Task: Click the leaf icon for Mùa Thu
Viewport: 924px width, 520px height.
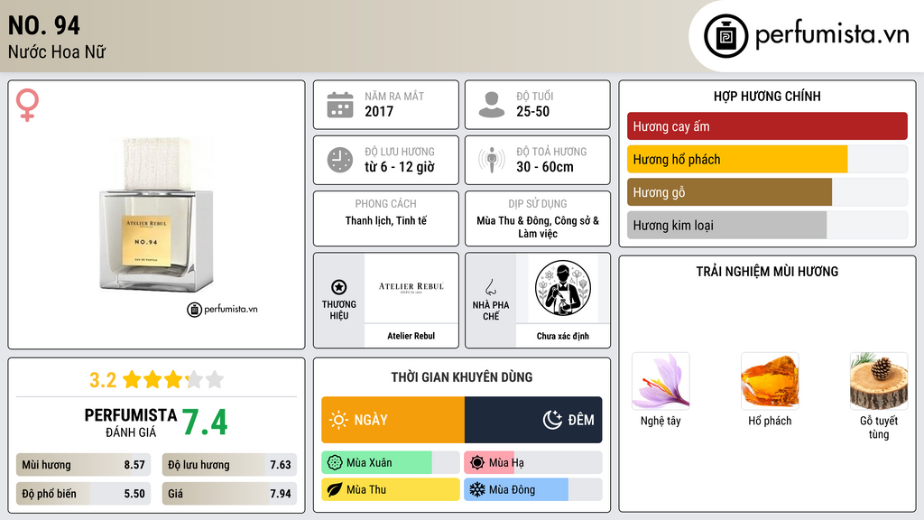Action: pyautogui.click(x=335, y=489)
